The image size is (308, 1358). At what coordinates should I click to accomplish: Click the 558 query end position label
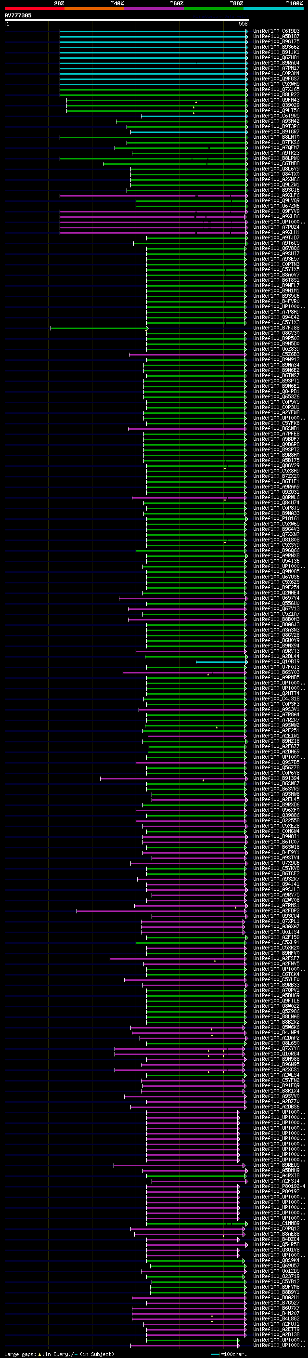coord(243,24)
